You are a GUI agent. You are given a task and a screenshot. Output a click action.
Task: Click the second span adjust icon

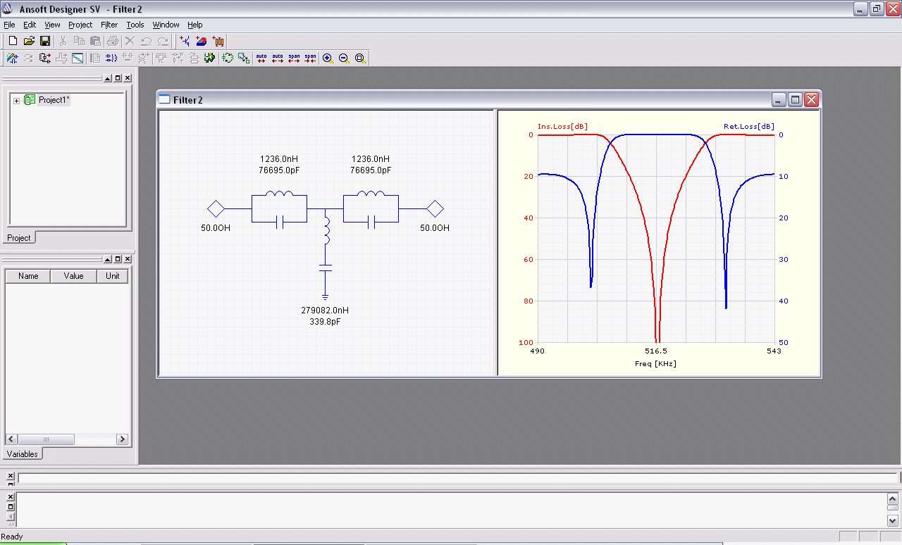click(x=310, y=58)
